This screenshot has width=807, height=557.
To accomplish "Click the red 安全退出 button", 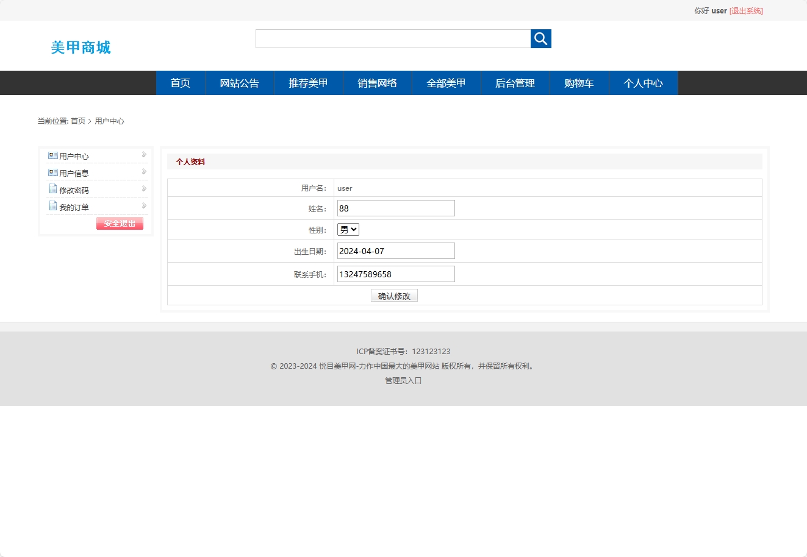I will 120,223.
